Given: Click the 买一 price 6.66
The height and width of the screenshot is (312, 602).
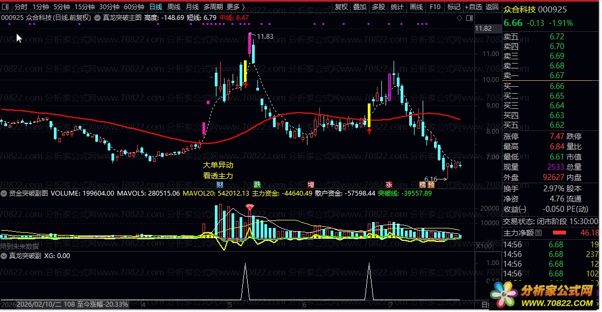Looking at the screenshot, I should pyautogui.click(x=557, y=86).
